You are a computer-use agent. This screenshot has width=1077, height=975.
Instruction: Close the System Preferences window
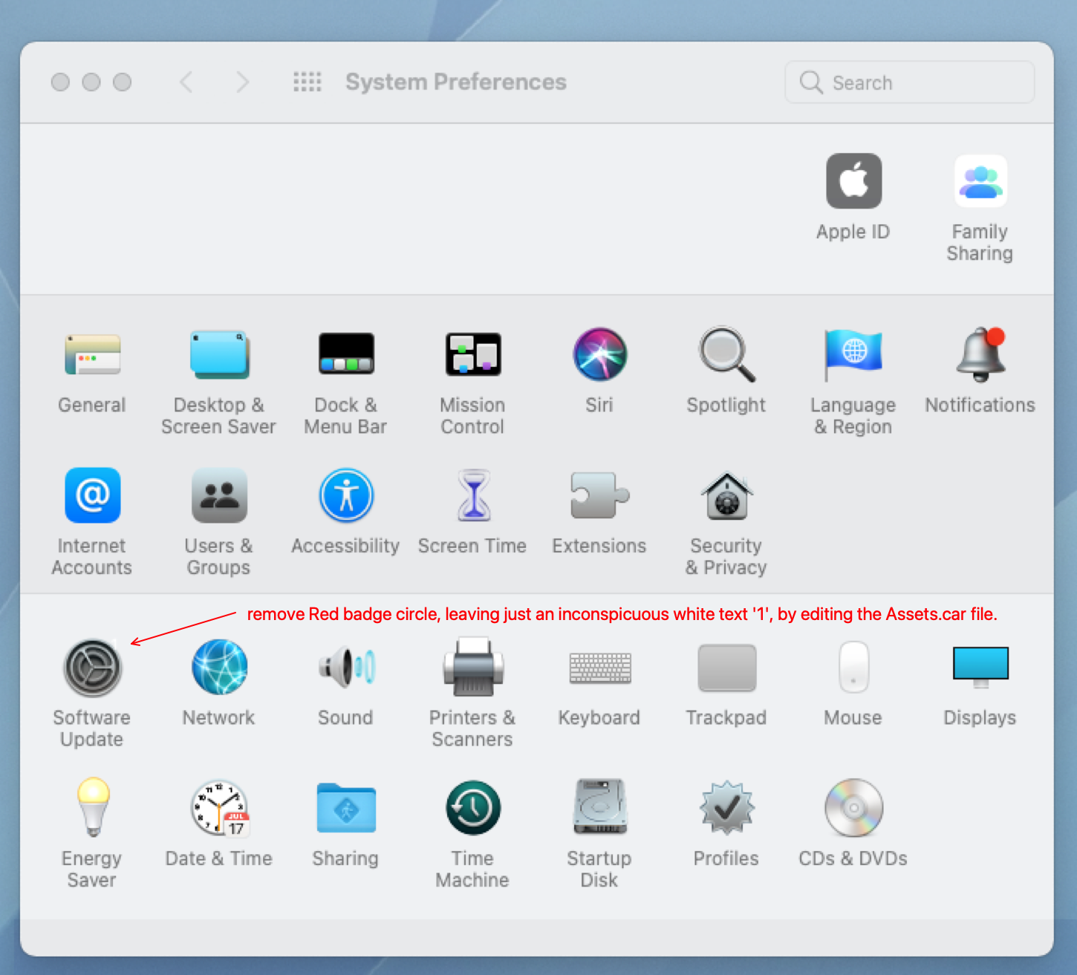(60, 82)
